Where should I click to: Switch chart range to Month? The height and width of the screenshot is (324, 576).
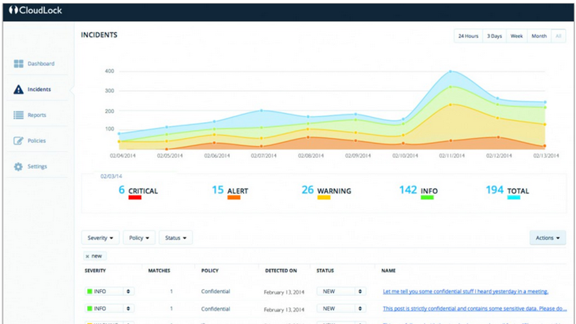(539, 36)
